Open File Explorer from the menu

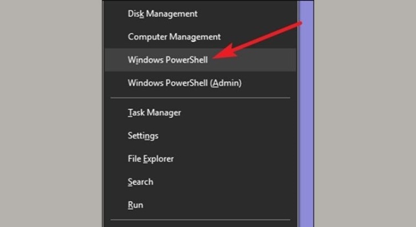pyautogui.click(x=150, y=159)
